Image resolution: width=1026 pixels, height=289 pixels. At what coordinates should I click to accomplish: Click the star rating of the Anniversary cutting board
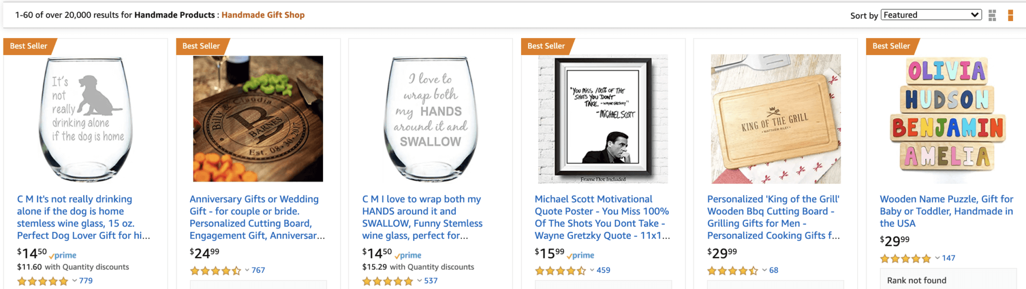(x=215, y=270)
